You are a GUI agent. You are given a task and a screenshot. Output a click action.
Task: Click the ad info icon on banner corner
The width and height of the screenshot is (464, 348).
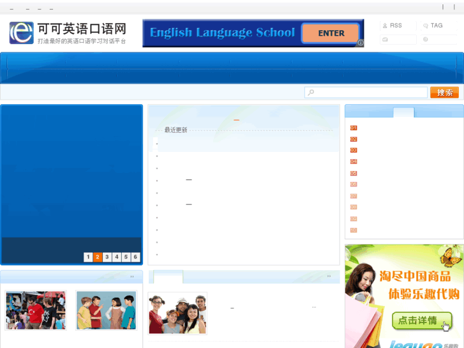pos(361,43)
